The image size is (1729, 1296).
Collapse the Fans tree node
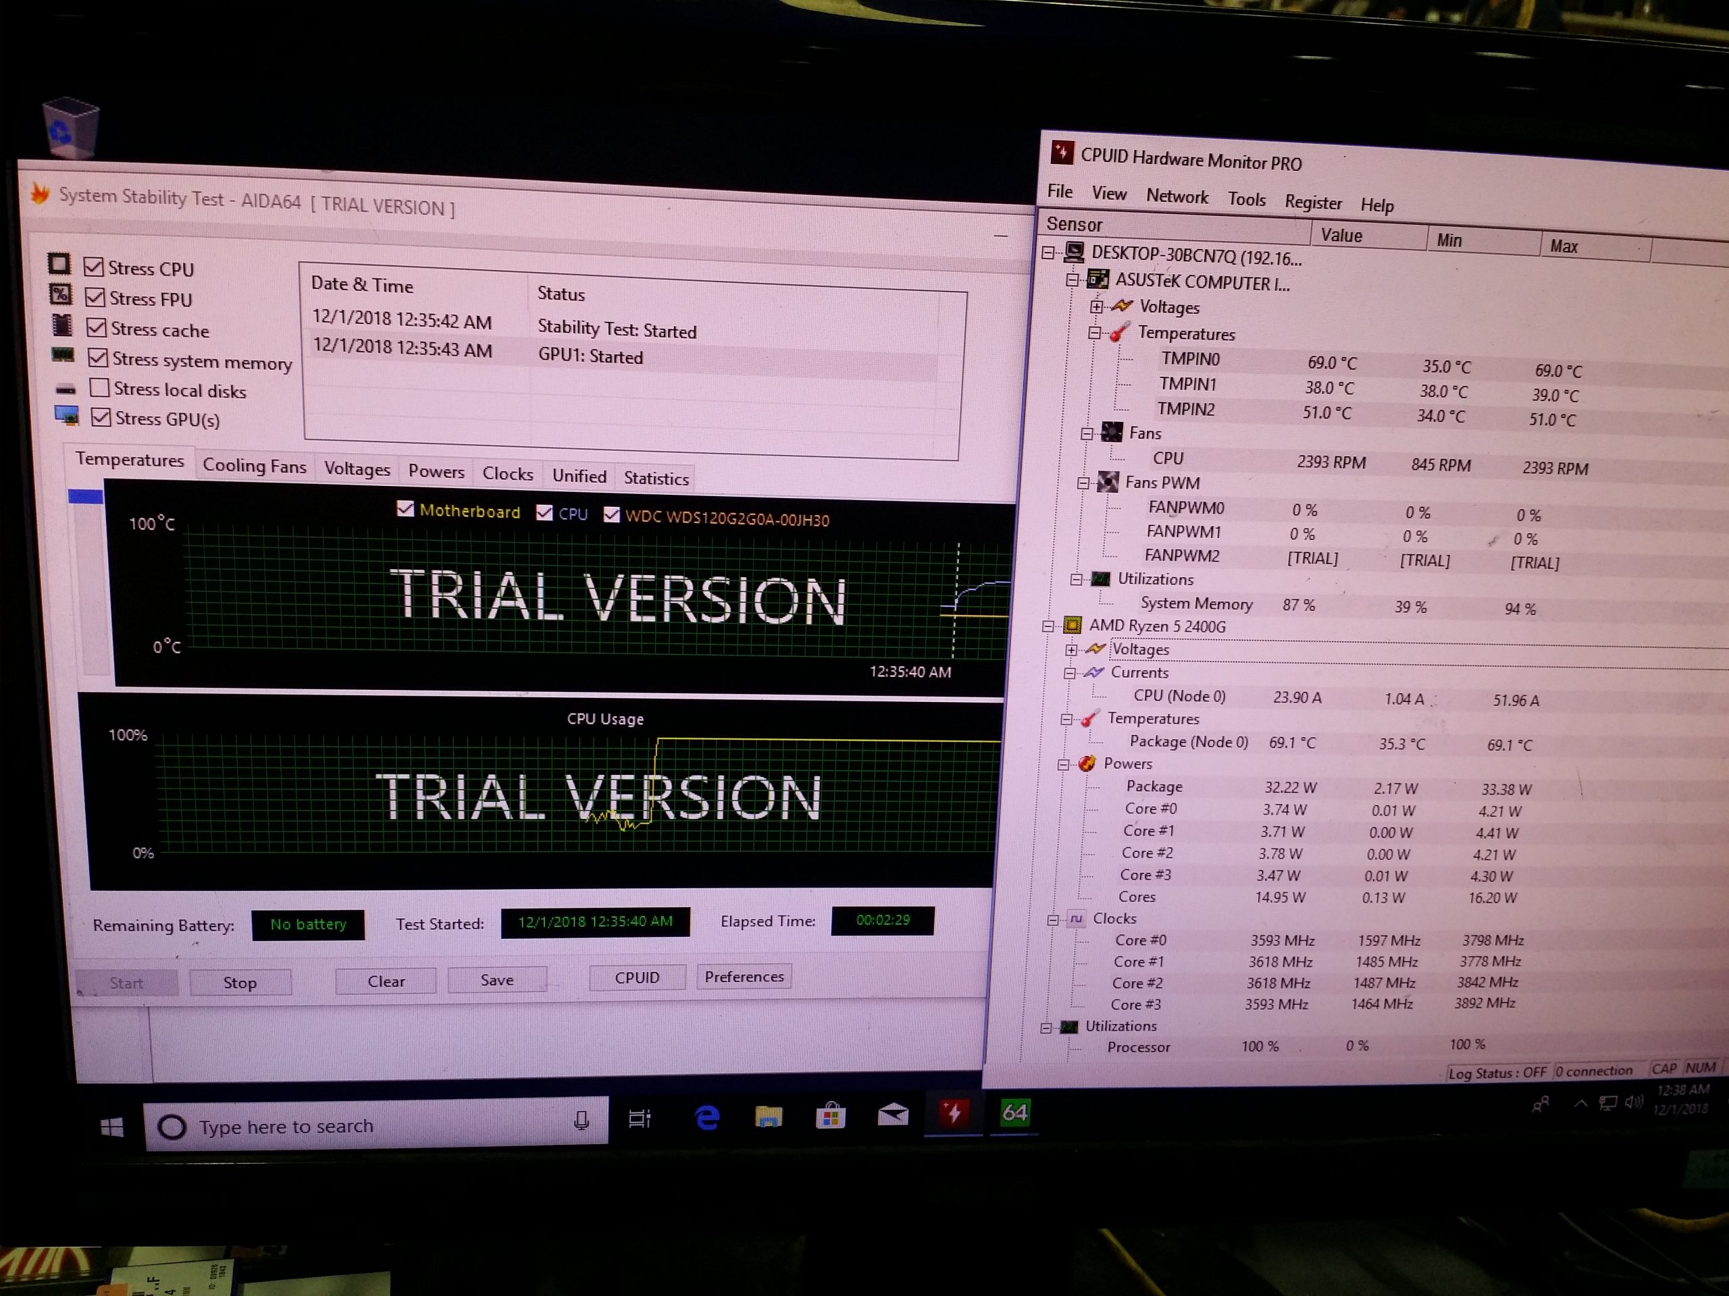(1087, 433)
